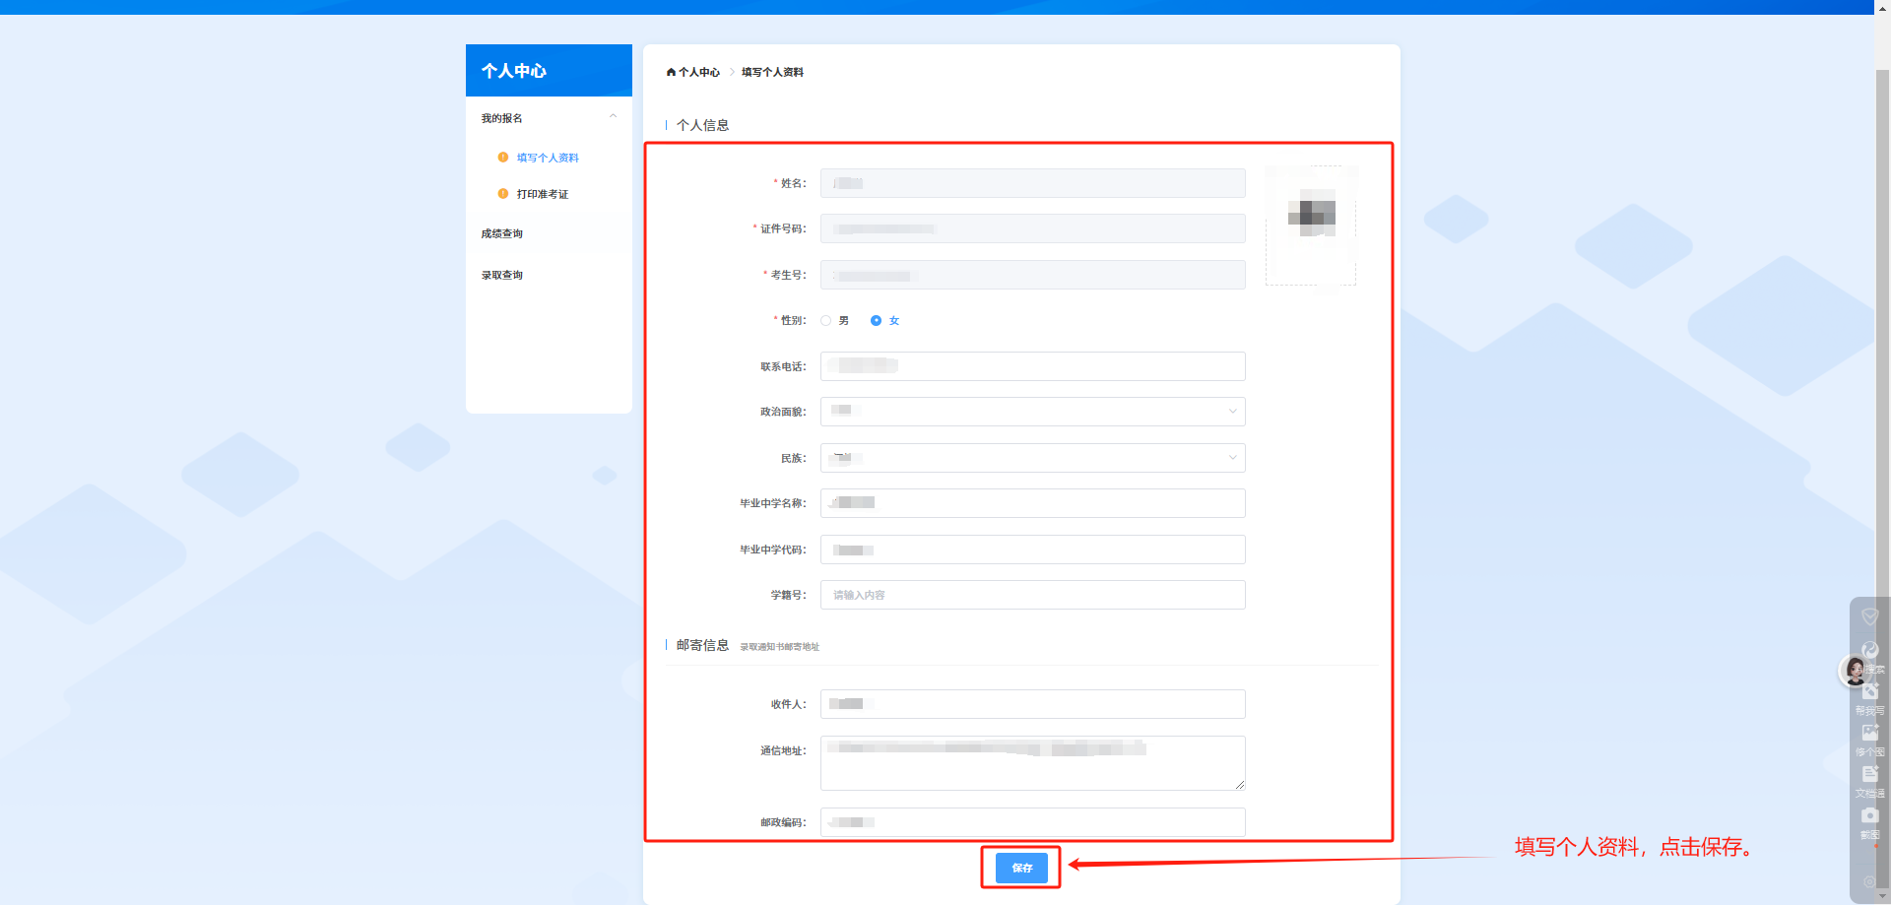
Task: Click the assistant avatar in the side toolbar
Action: coord(1855,672)
